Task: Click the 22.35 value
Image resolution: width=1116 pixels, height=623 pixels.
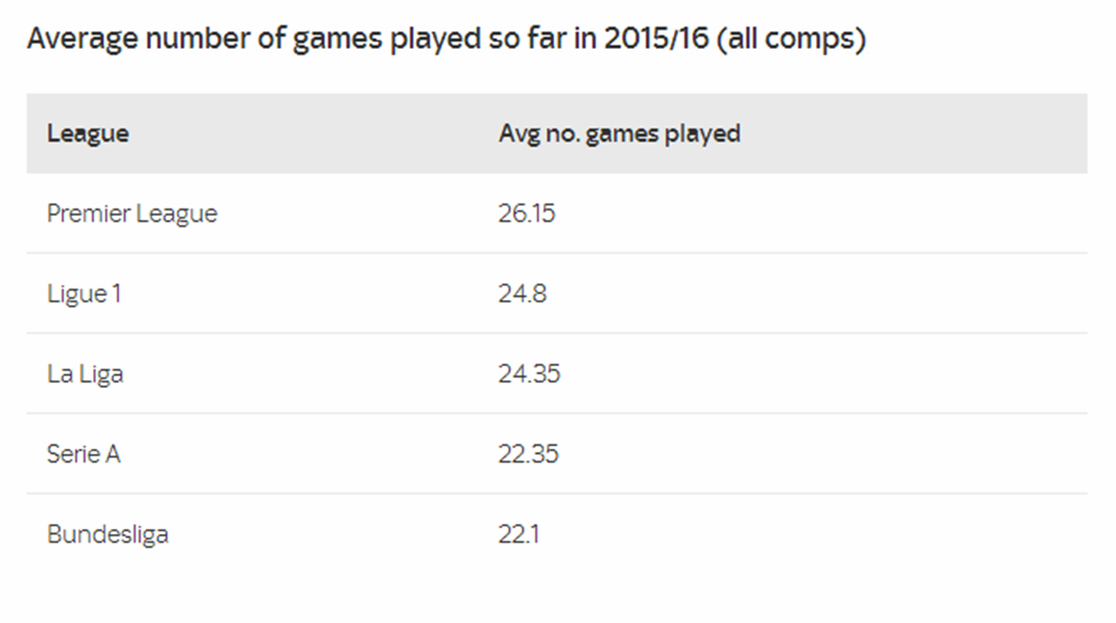Action: point(528,454)
